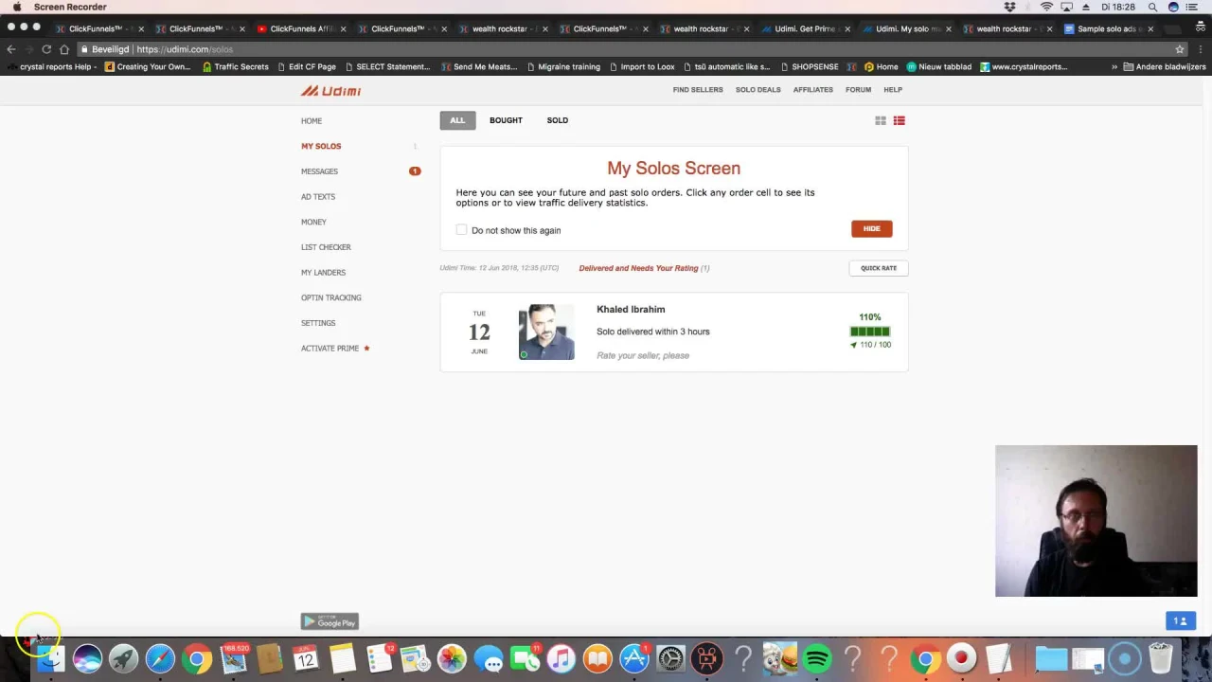Open the Dropbox menu bar icon
Screen dimensions: 1212x682
tap(1009, 7)
